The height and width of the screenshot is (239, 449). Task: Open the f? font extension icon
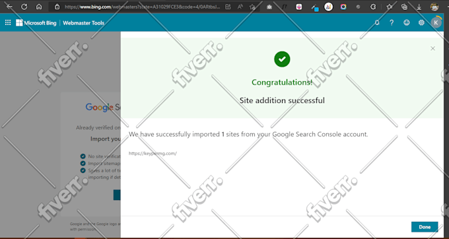click(x=284, y=7)
